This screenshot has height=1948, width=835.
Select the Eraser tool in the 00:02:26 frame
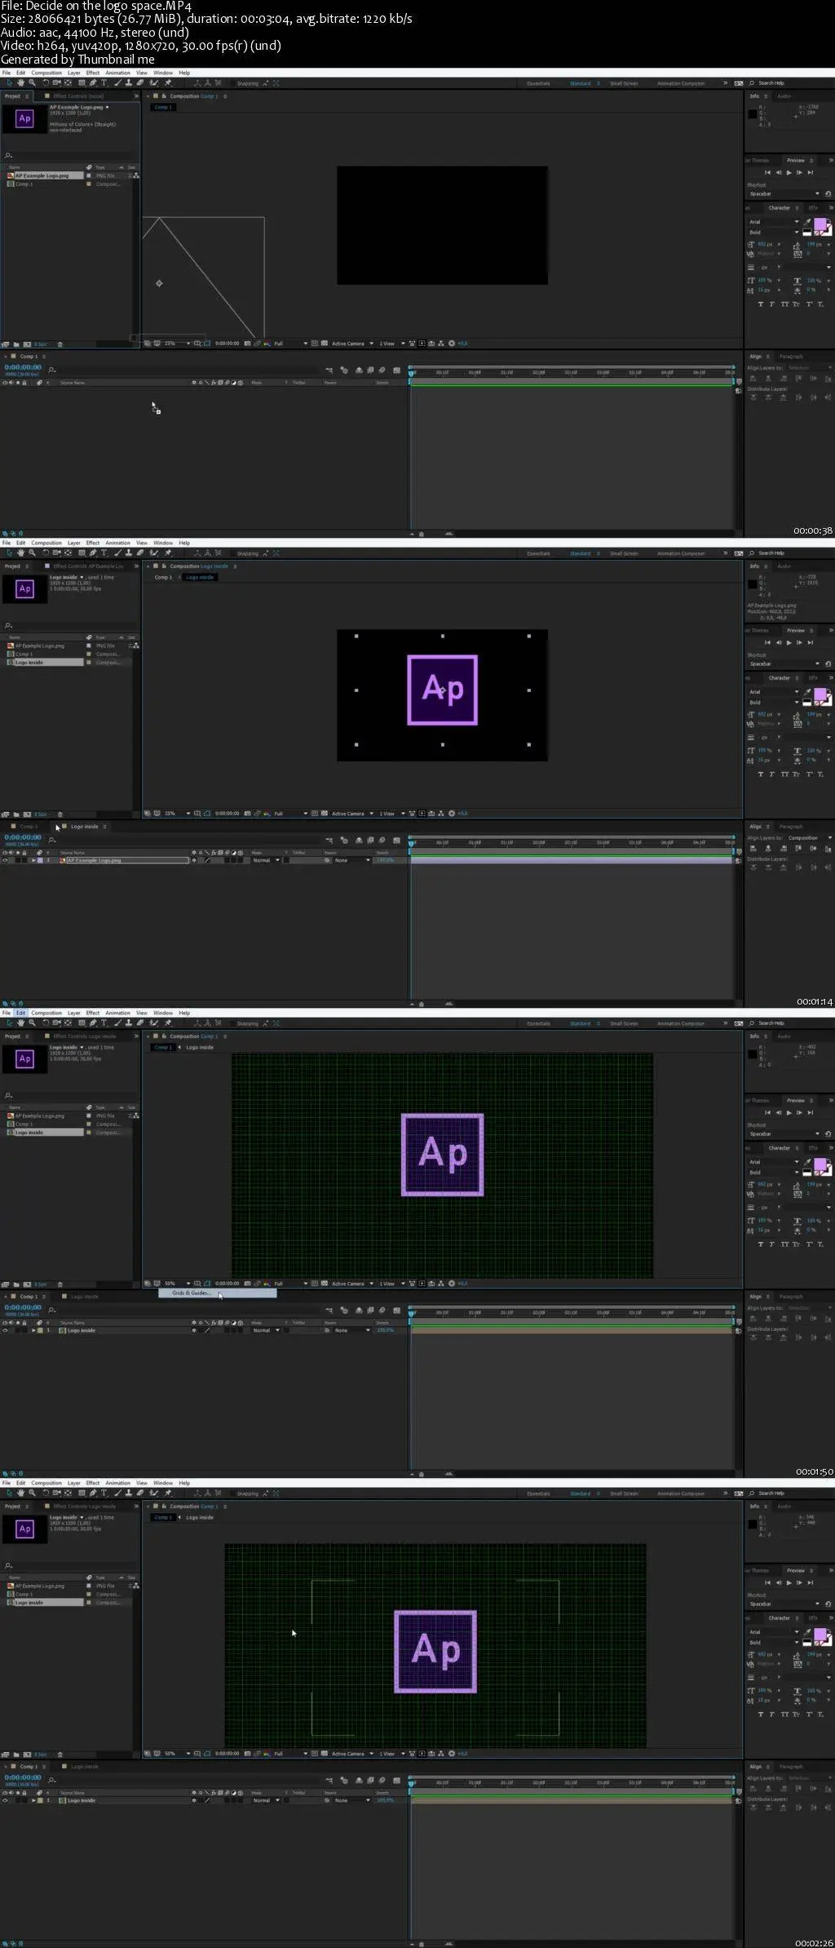point(140,1493)
